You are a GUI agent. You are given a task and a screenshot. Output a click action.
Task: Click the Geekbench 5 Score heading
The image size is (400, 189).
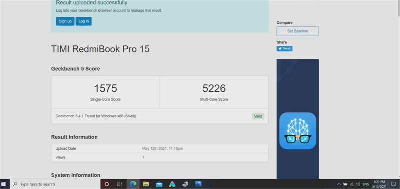tap(76, 69)
